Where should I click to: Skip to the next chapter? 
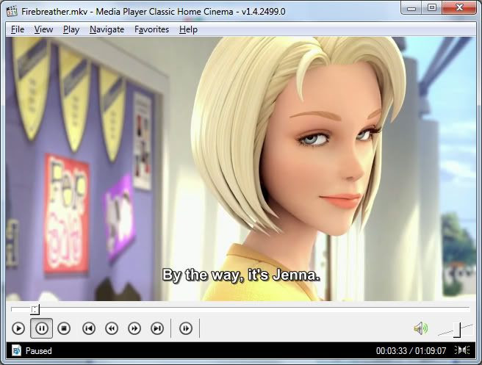(157, 328)
